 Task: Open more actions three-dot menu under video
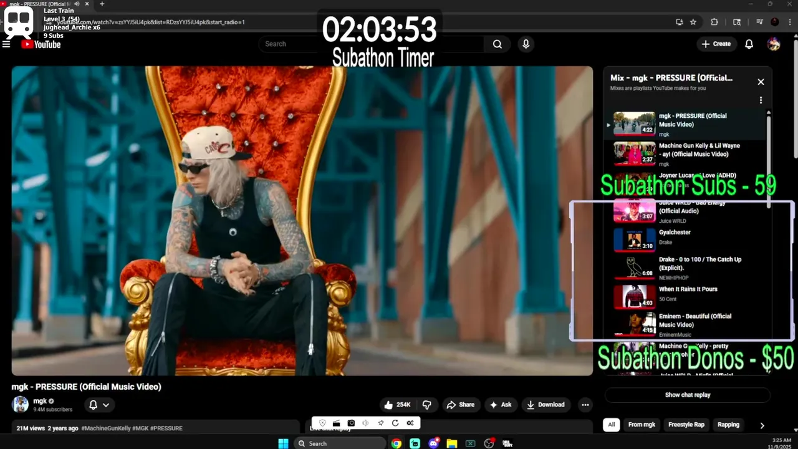click(585, 405)
